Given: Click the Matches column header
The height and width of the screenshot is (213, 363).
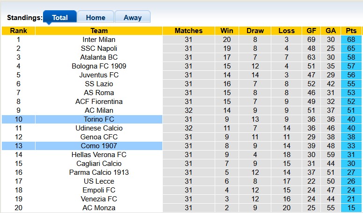Looking at the screenshot, I should coord(189,31).
